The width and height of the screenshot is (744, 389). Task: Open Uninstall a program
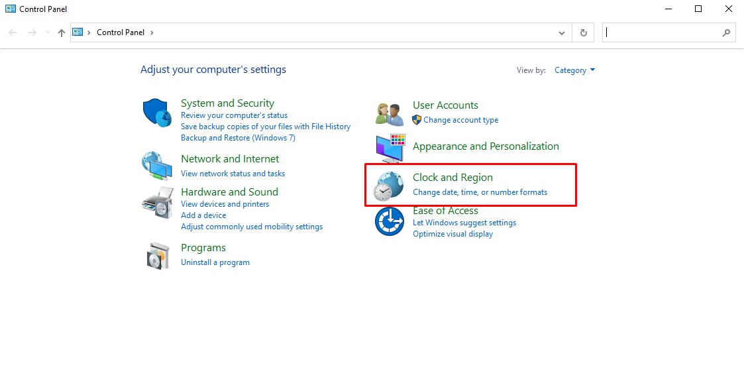click(215, 262)
